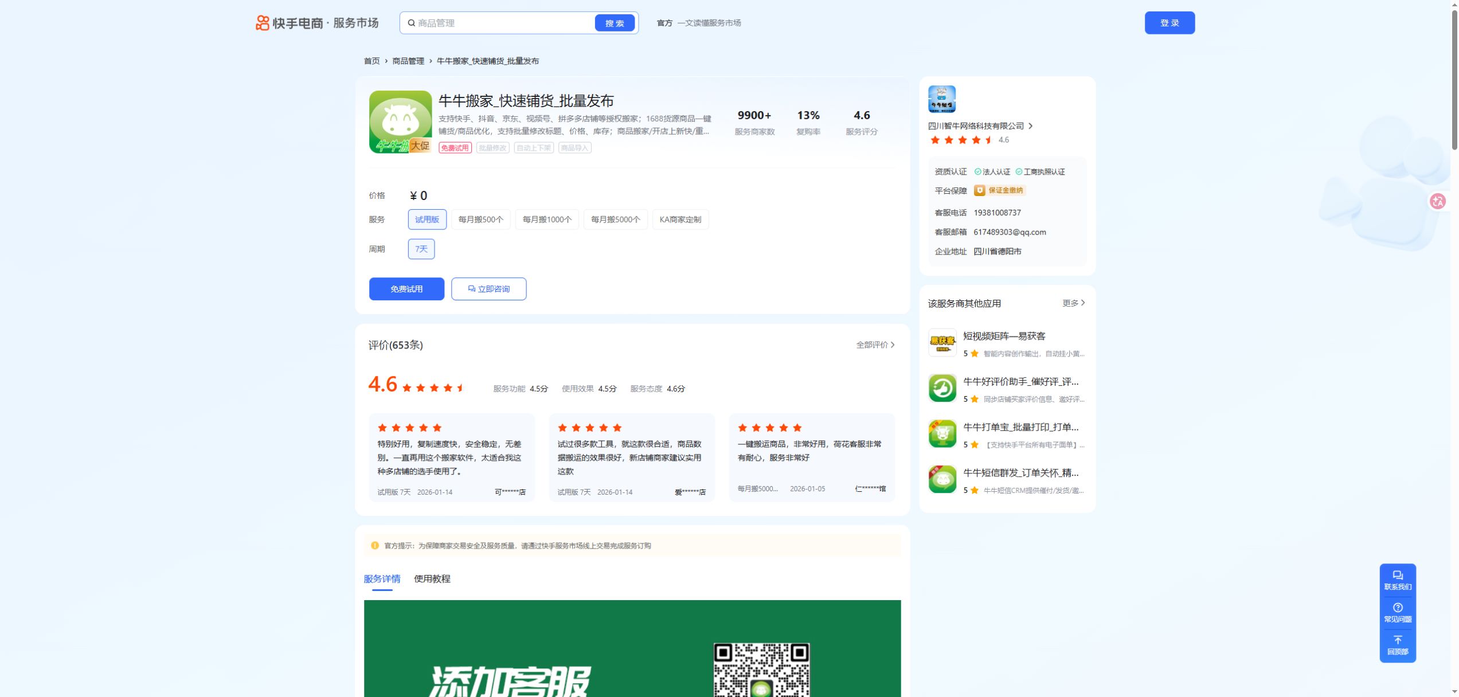
Task: Open the 短视频矩阵—易获客 app icon
Action: (x=942, y=342)
